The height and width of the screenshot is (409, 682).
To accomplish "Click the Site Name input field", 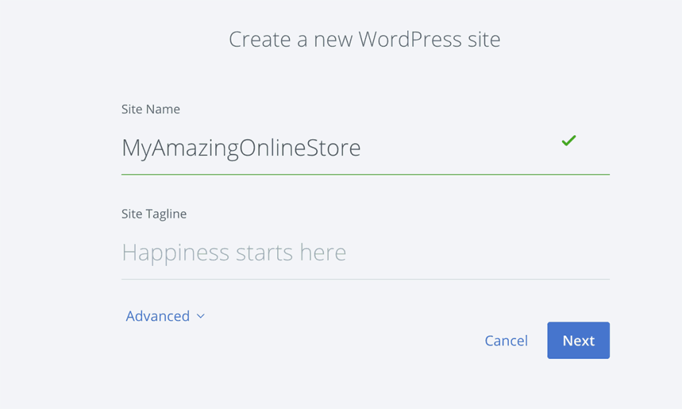I will pos(365,148).
